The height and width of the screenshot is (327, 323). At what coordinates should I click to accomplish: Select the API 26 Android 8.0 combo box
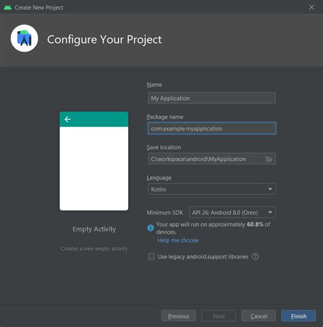(x=232, y=213)
